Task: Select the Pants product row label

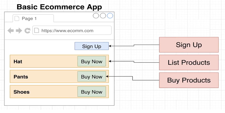Action: pos(21,77)
